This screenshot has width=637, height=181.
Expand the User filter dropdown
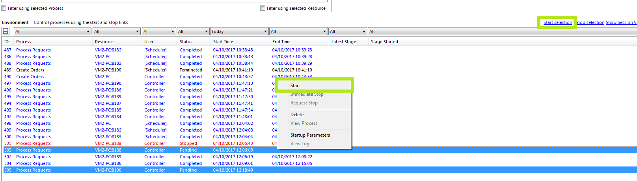click(159, 31)
